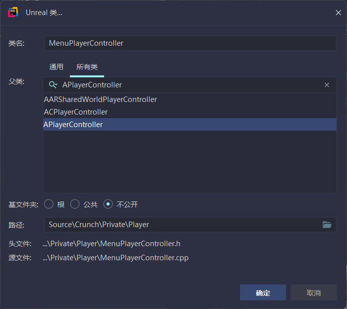The image size is (347, 309).
Task: Browse for path with folder icon
Action: [x=327, y=225]
